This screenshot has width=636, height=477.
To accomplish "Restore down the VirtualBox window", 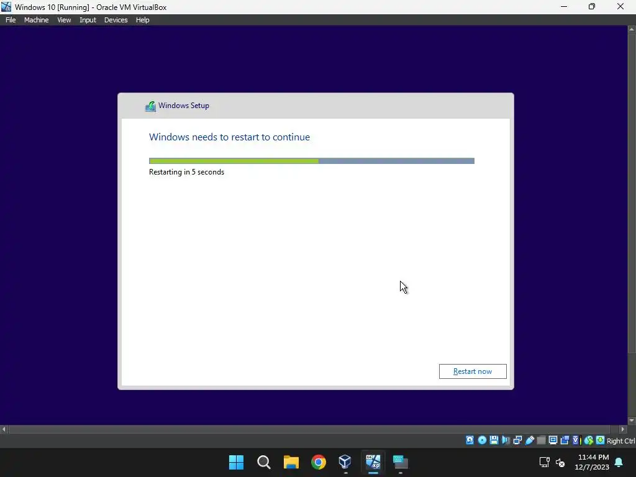I will coord(592,7).
